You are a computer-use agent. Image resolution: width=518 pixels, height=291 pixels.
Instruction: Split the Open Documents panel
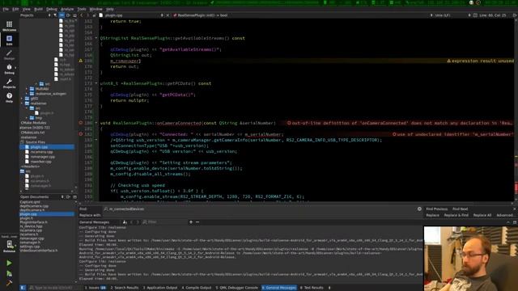point(68,197)
